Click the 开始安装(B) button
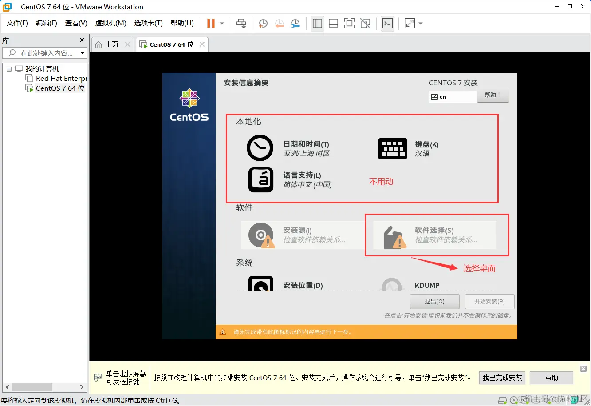The image size is (591, 406). [x=489, y=301]
